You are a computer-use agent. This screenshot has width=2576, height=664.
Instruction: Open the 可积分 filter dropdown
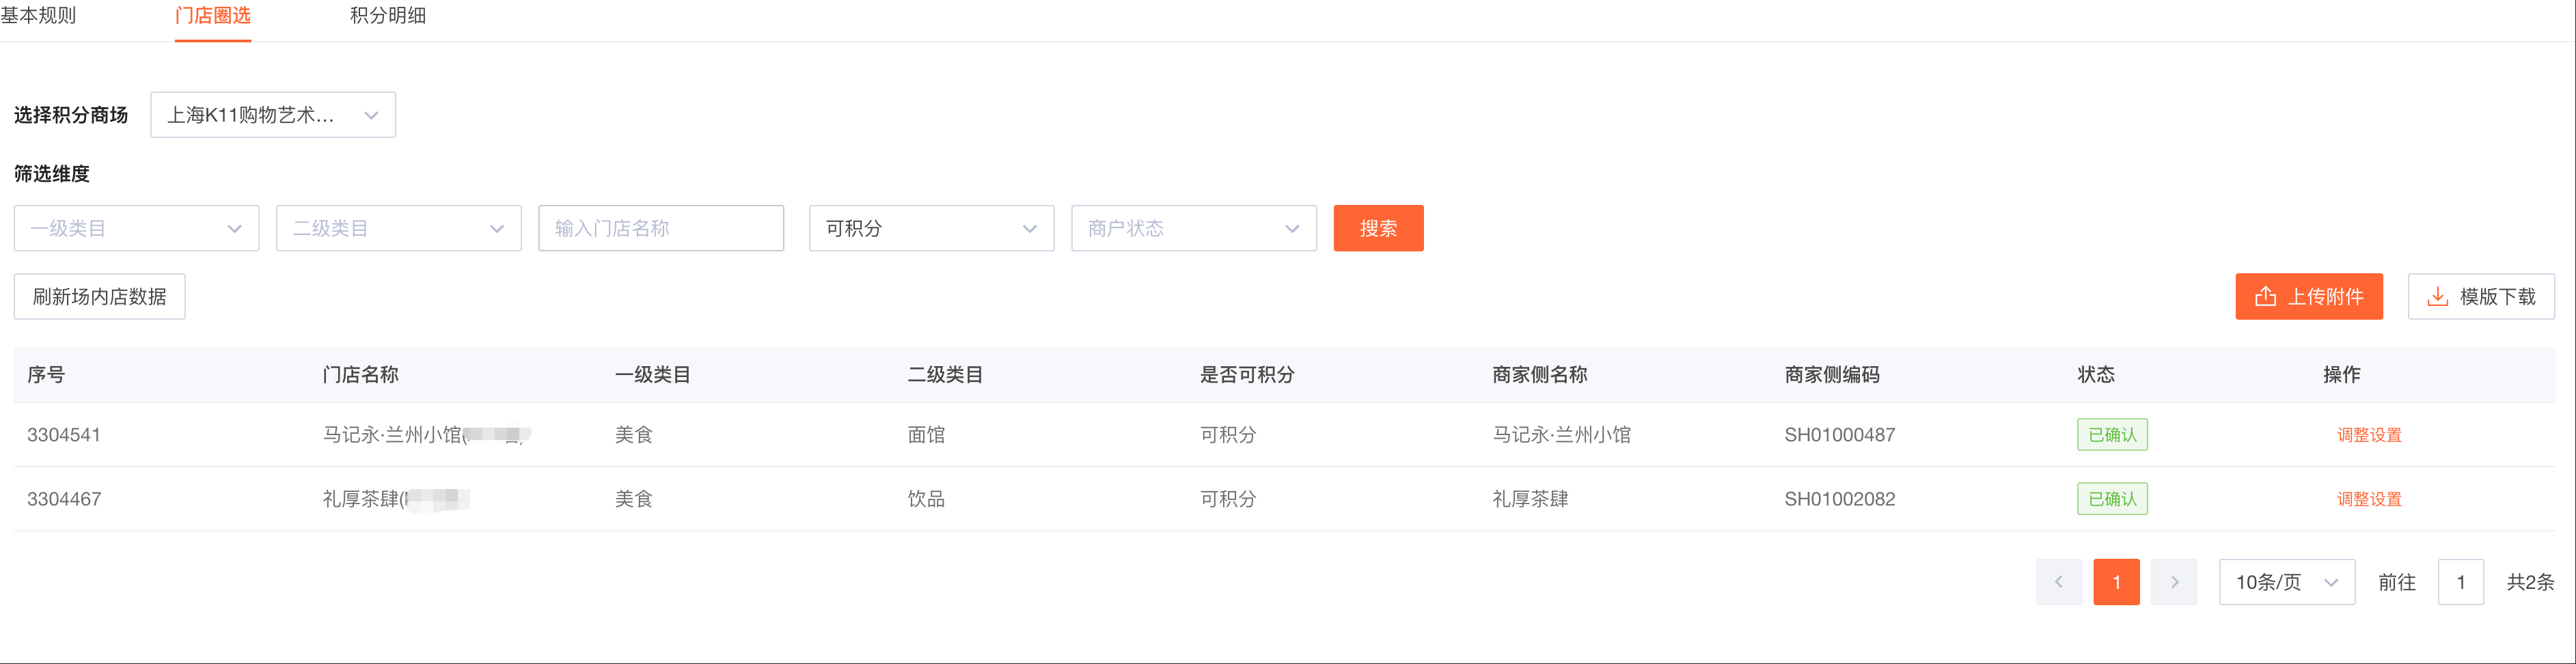[930, 228]
